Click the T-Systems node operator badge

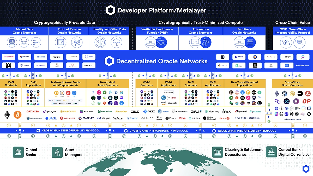click(9, 57)
